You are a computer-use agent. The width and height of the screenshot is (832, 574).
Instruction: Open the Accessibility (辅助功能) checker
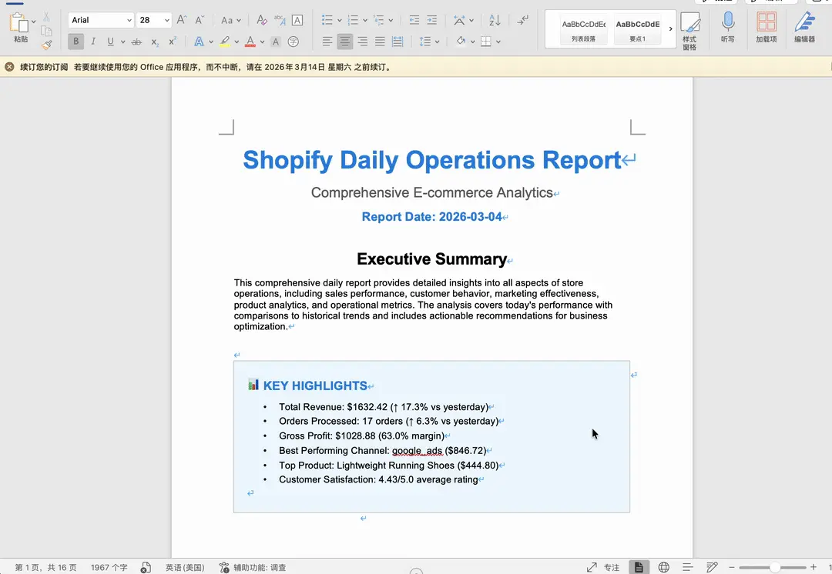pos(252,568)
